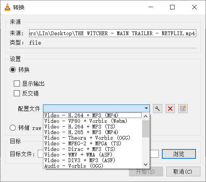Choose Video - VP80 + Vorbis (Webm)
206x182 pixels.
coord(93,121)
